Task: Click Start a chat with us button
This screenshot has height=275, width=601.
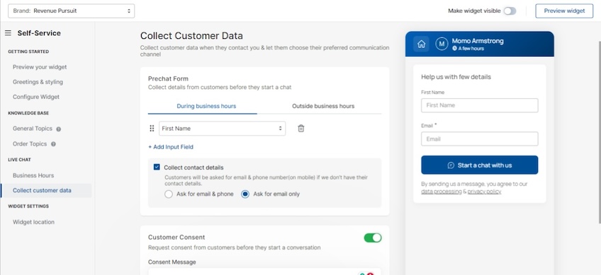Action: point(480,165)
